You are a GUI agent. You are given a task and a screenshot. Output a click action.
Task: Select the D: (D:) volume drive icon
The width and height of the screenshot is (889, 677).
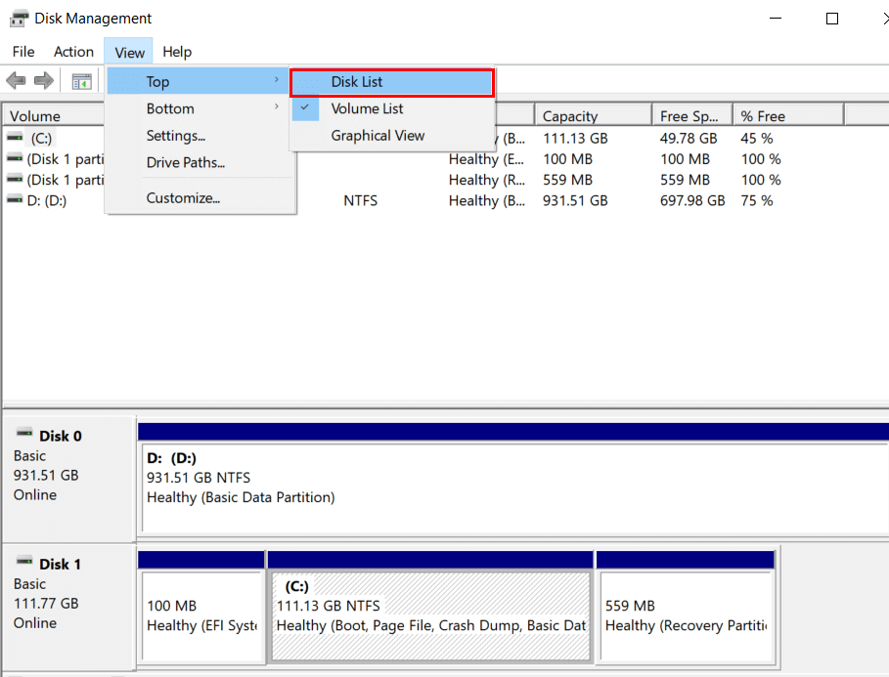click(x=15, y=199)
